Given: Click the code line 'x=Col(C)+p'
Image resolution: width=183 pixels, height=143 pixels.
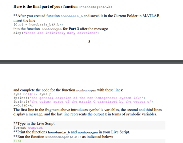Looking at the screenshot, I should pos(23,105).
